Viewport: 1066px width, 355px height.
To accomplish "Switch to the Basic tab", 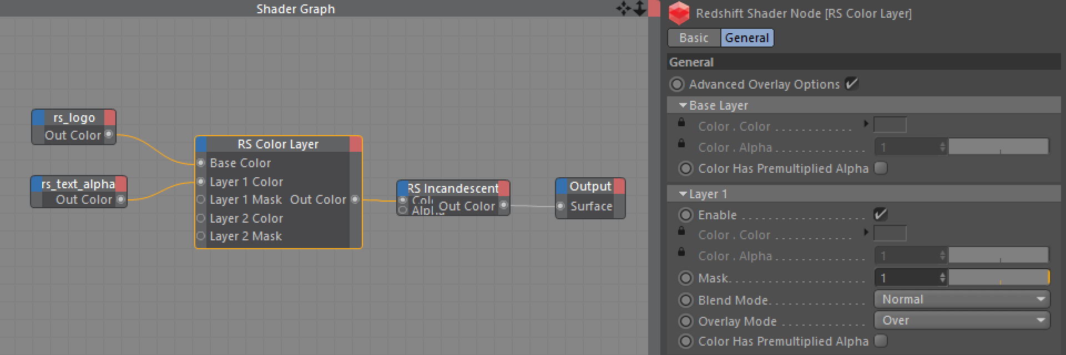I will (694, 38).
